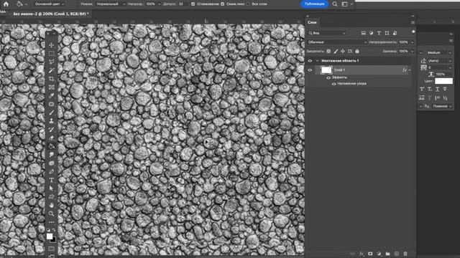This screenshot has width=460, height=258.
Task: Select the Clone Stamp tool
Action: click(x=51, y=121)
